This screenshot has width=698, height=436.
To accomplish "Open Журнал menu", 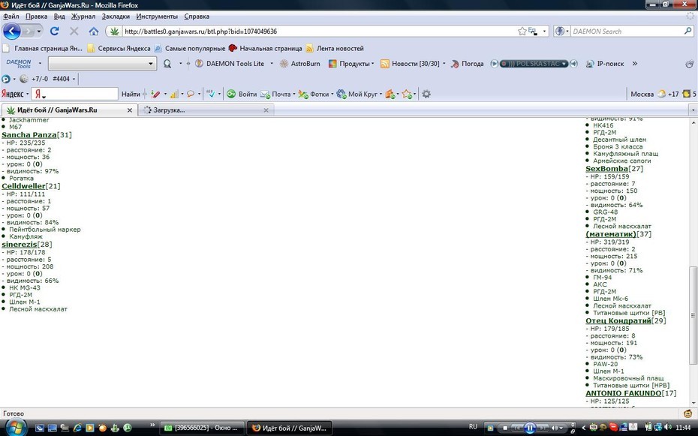I will (83, 17).
